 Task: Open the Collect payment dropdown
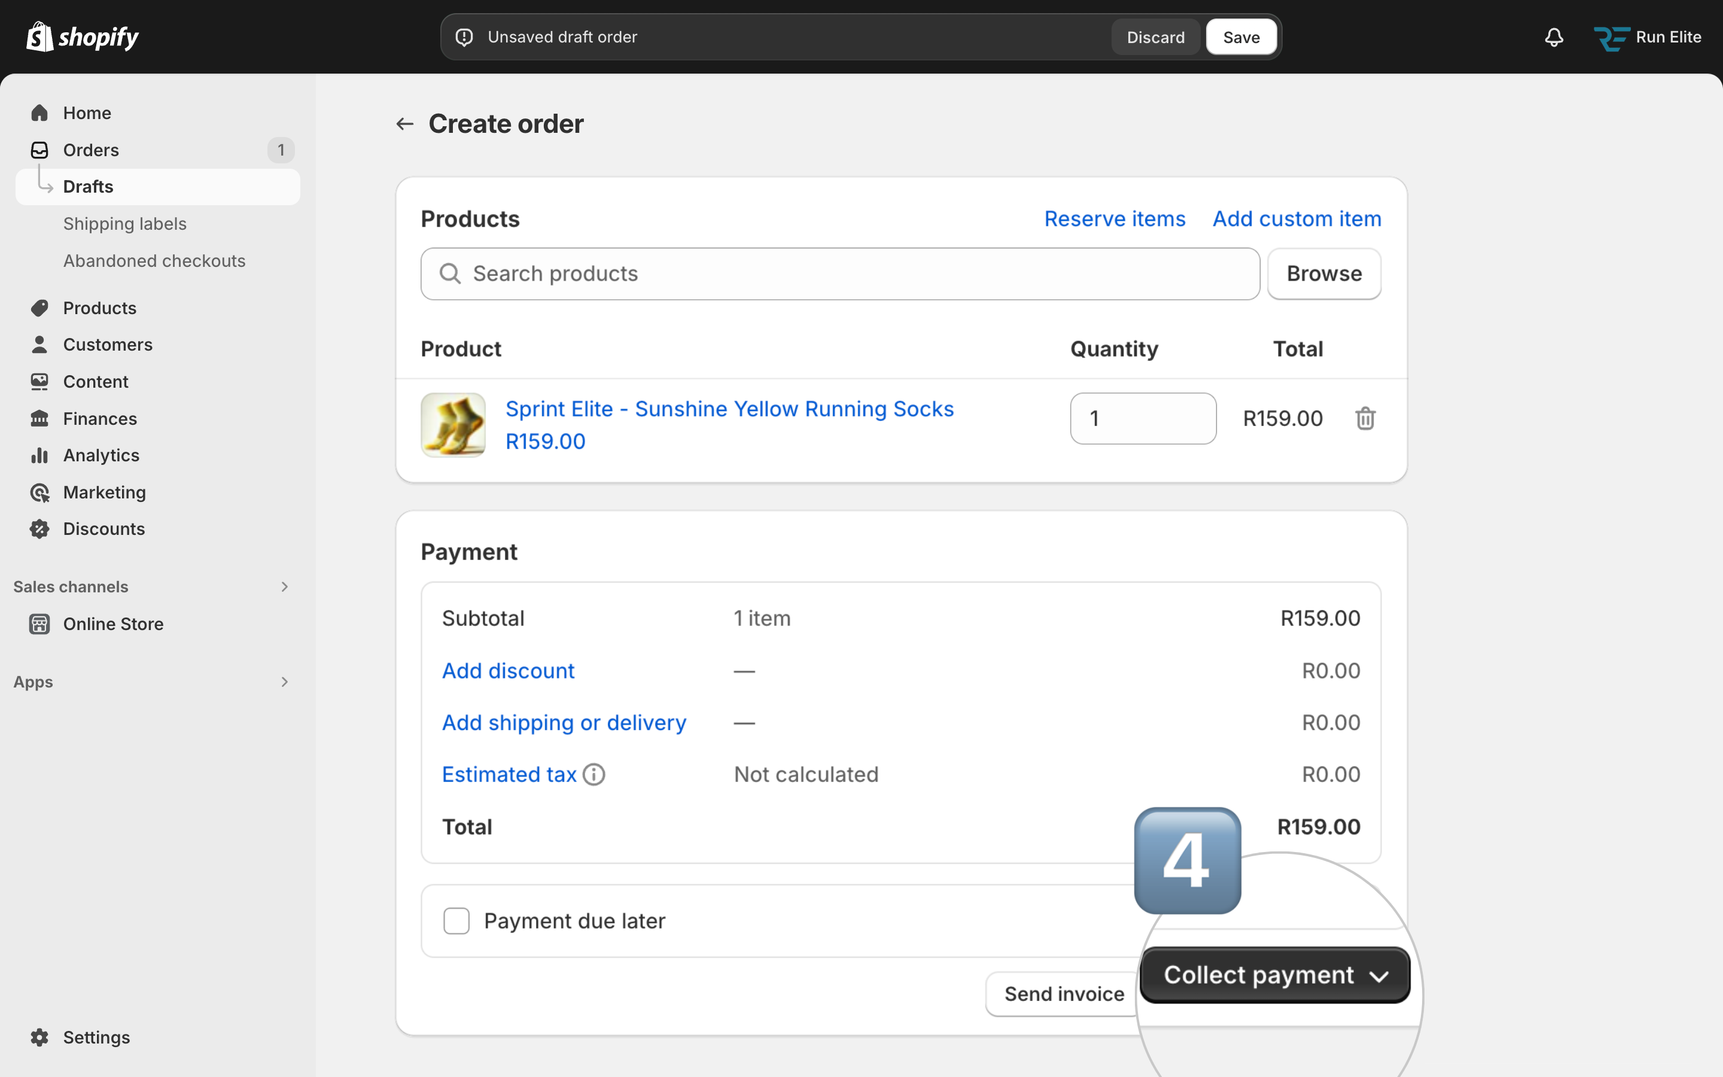pos(1274,975)
